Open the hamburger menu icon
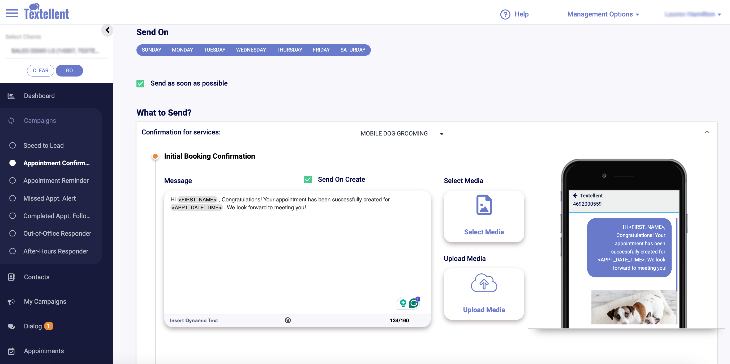The width and height of the screenshot is (730, 364). coord(12,13)
